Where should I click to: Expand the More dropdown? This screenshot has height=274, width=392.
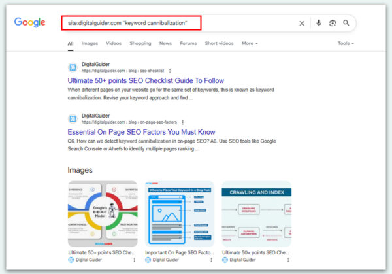[250, 43]
